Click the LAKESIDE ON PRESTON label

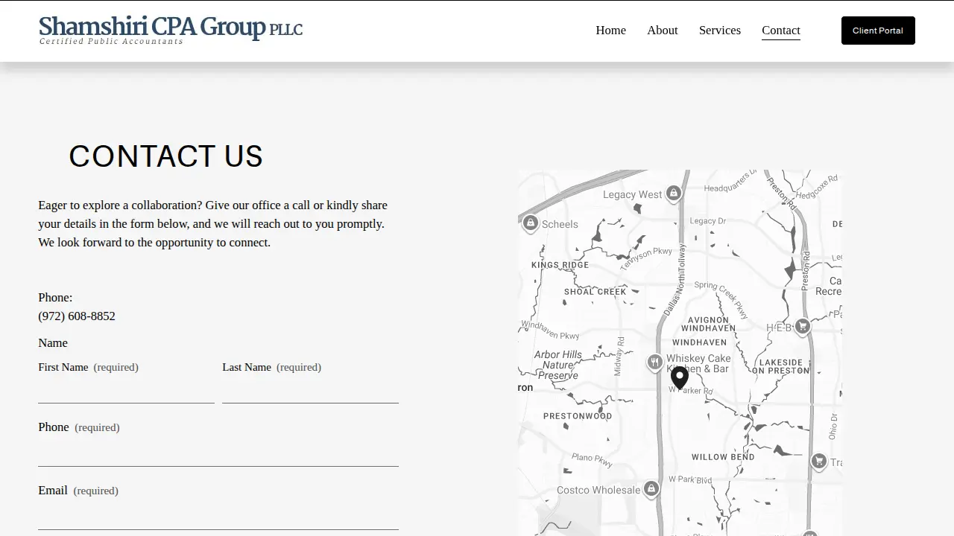[x=781, y=366]
